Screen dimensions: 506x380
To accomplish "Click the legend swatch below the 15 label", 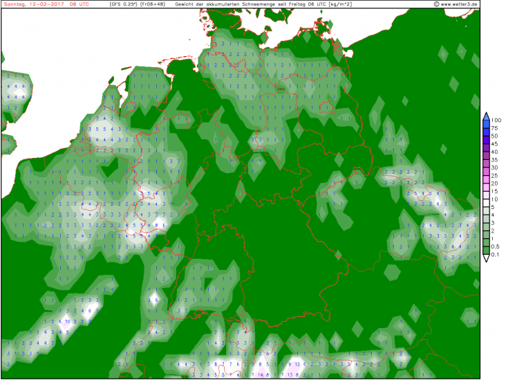I will tap(486, 195).
